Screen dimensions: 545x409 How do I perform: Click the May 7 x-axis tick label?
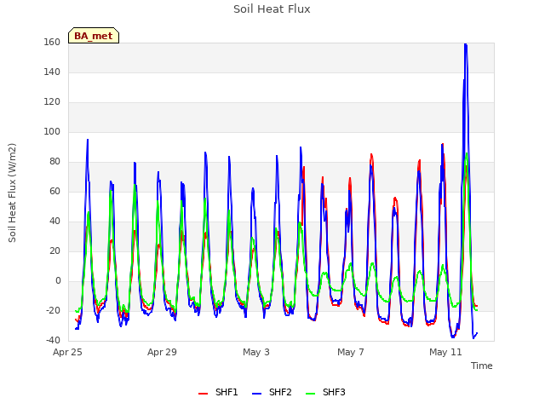coord(351,352)
